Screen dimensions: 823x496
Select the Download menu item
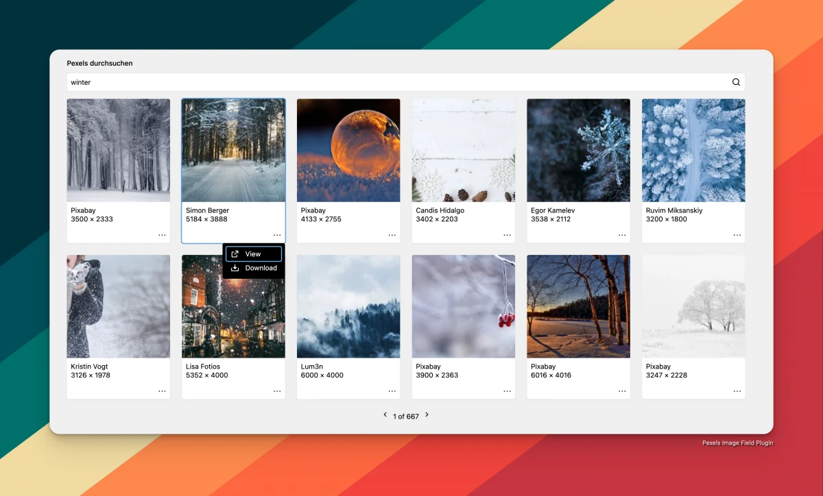[x=254, y=268]
